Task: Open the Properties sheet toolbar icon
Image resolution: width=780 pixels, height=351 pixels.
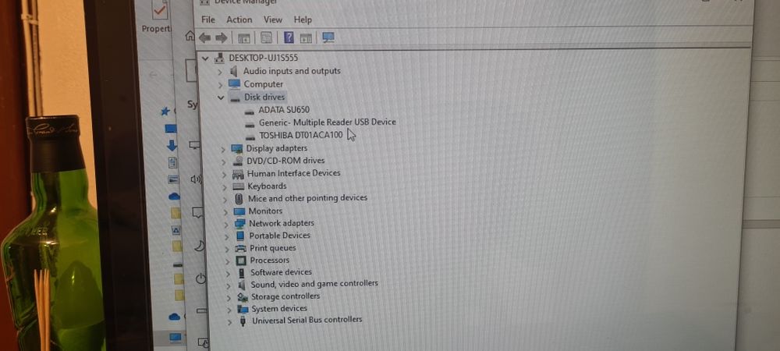Action: 266,37
